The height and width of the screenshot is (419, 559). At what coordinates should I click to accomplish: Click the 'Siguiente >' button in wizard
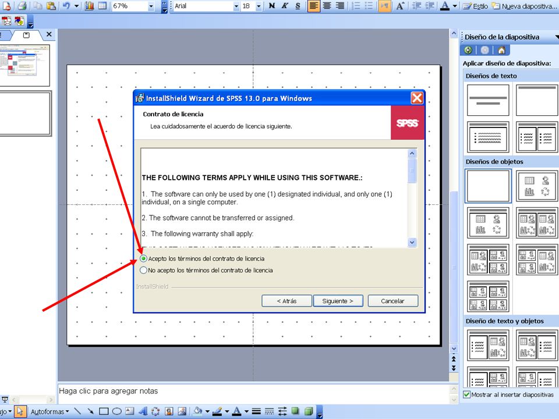pos(338,301)
